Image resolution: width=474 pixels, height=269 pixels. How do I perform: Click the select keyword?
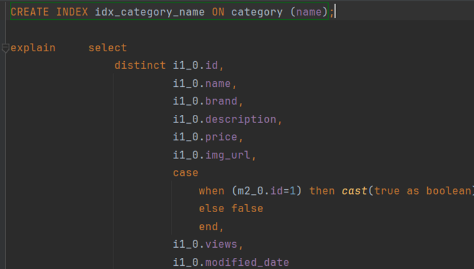[x=108, y=48]
